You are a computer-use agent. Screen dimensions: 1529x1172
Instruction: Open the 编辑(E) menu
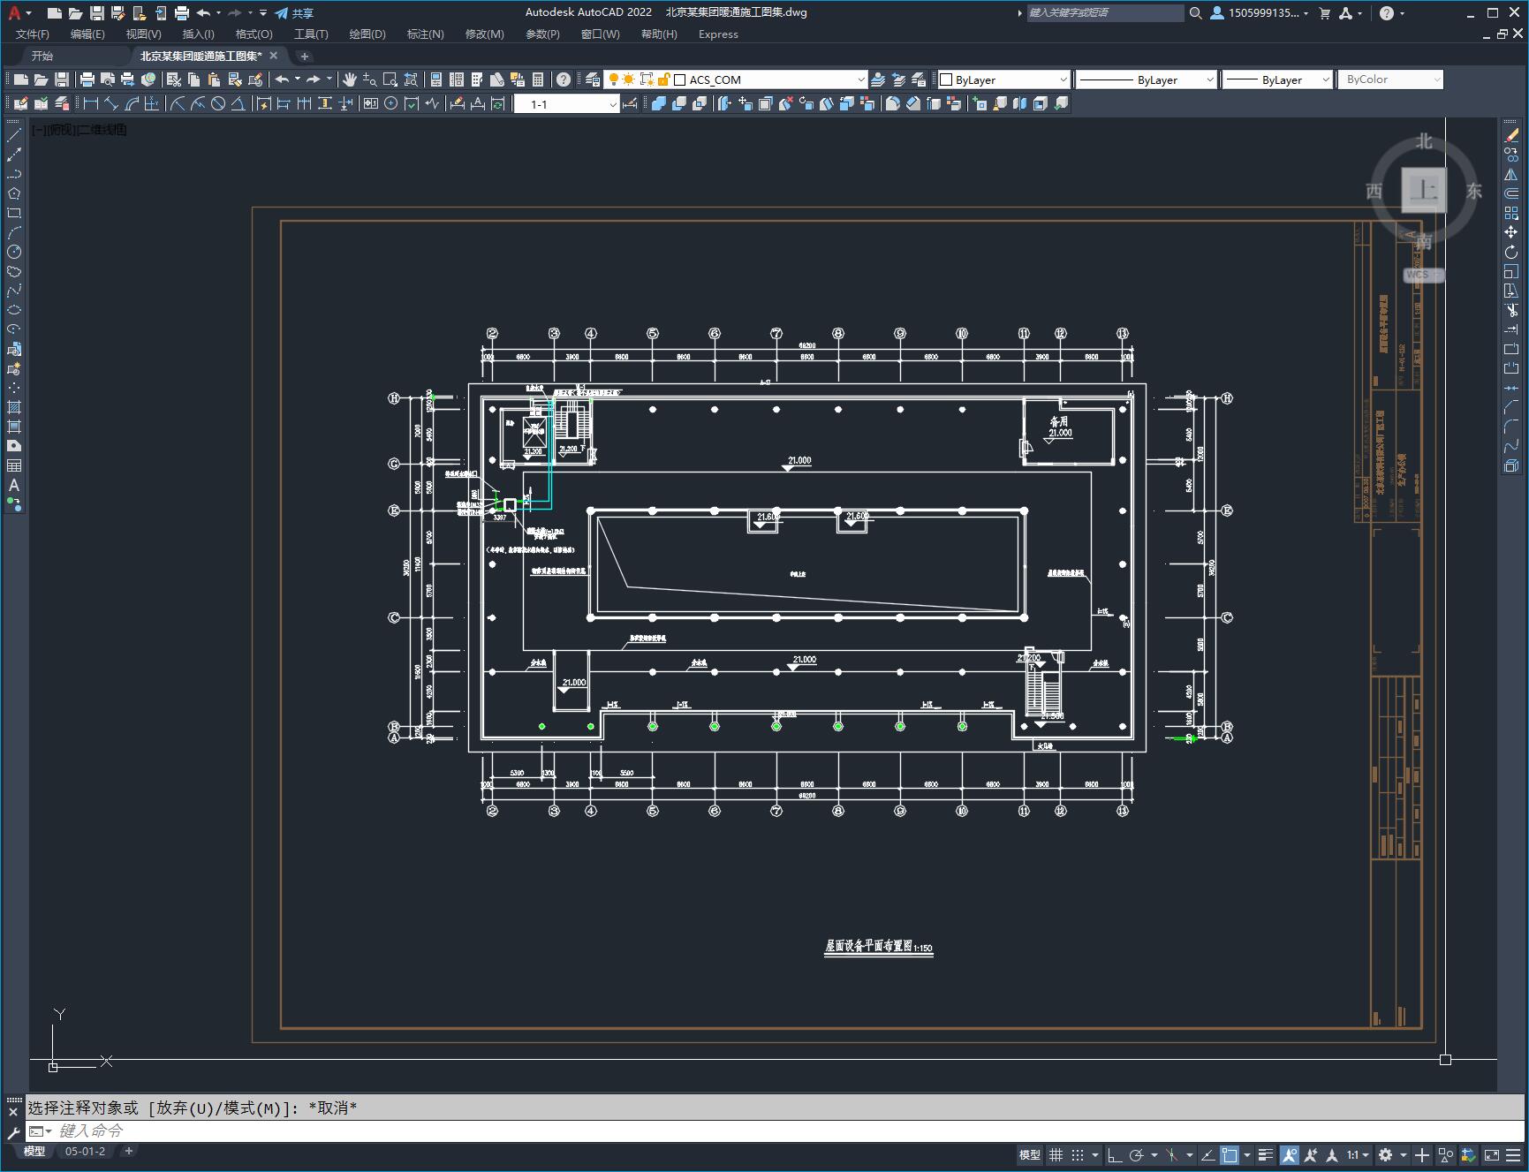pyautogui.click(x=87, y=34)
